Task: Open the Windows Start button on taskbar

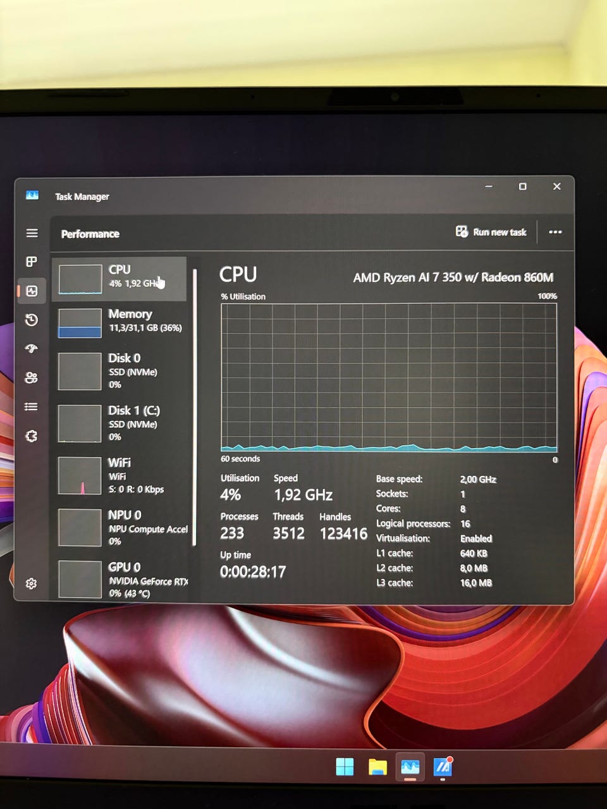Action: [345, 767]
